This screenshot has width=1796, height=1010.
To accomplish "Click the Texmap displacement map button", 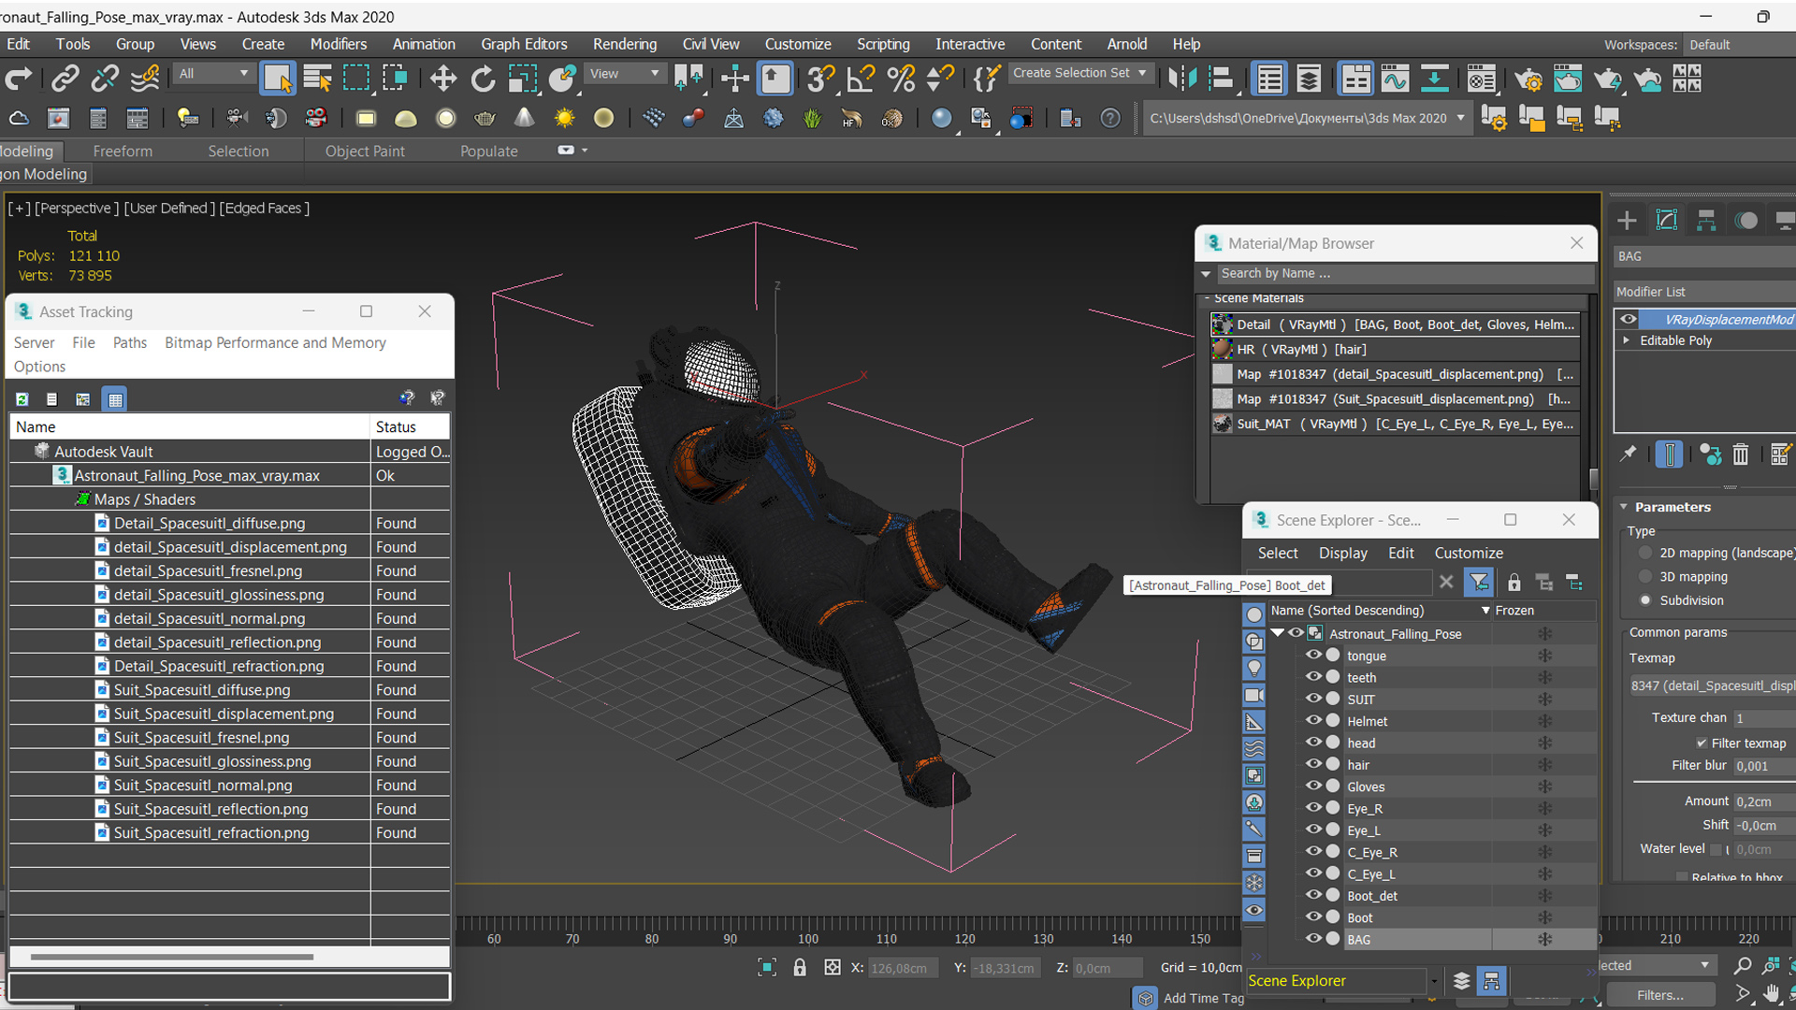I will pyautogui.click(x=1710, y=685).
